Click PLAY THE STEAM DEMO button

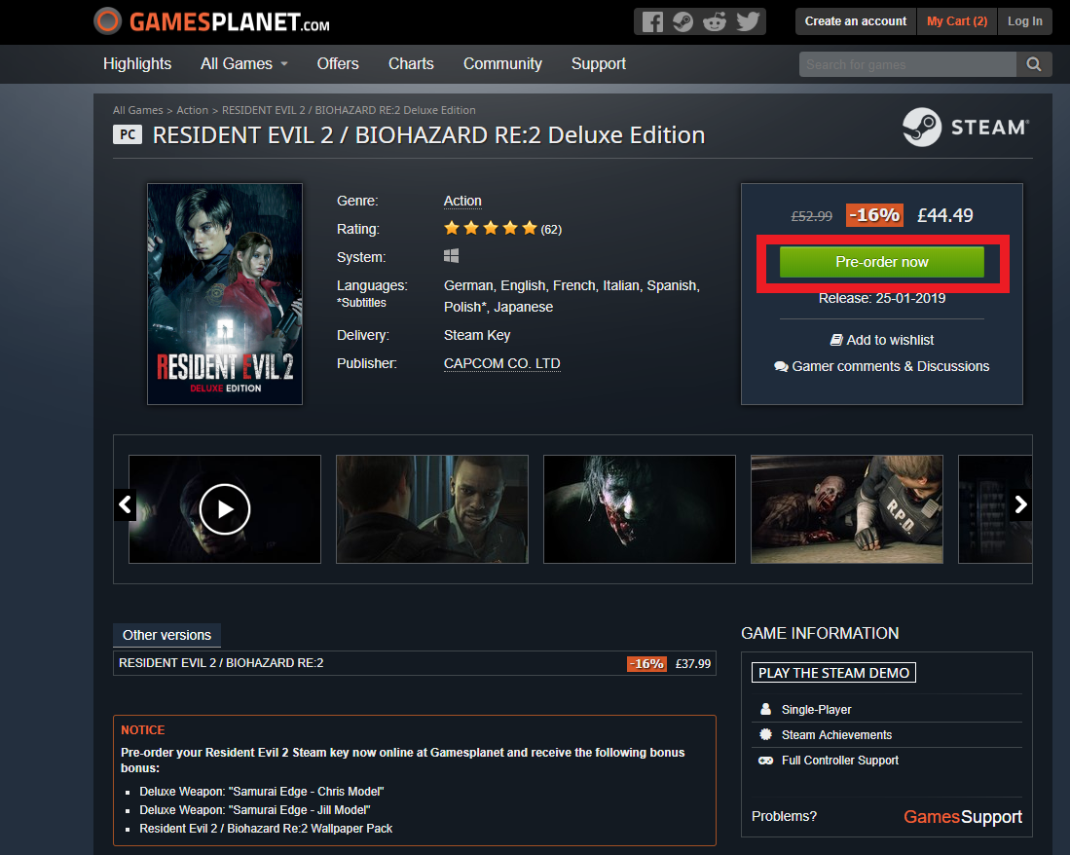tap(833, 673)
